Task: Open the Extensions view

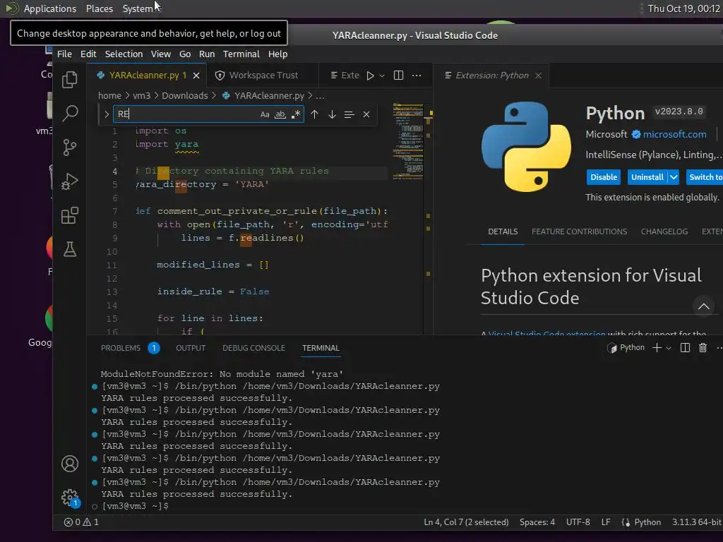Action: point(70,215)
